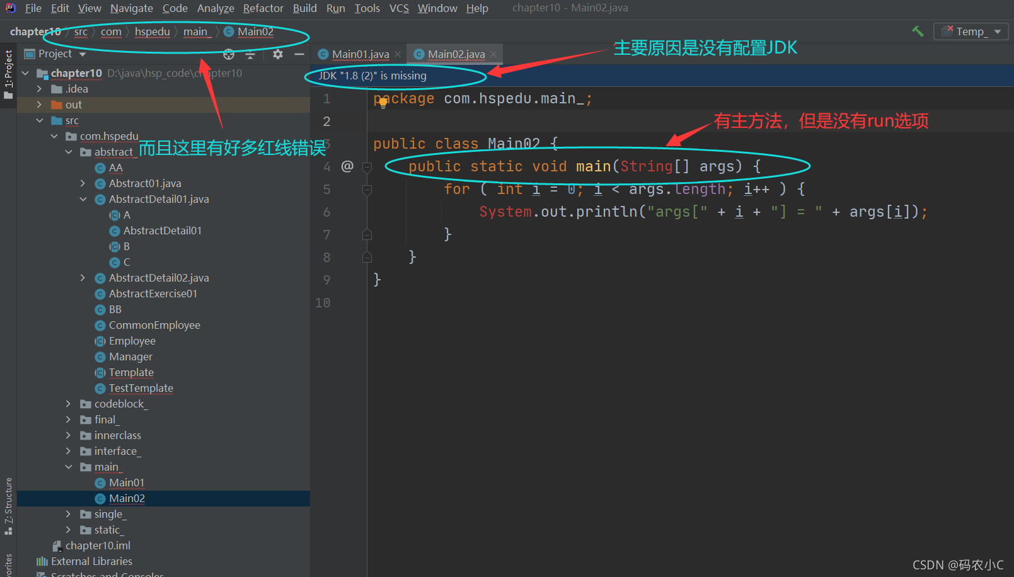Collapse the src folder
This screenshot has width=1014, height=577.
click(x=40, y=120)
